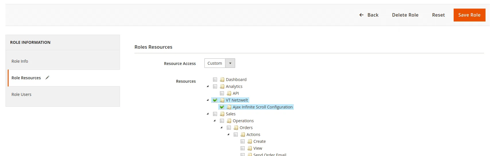The width and height of the screenshot is (497, 156).
Task: Collapse the Actions tree node arrow
Action: click(228, 135)
